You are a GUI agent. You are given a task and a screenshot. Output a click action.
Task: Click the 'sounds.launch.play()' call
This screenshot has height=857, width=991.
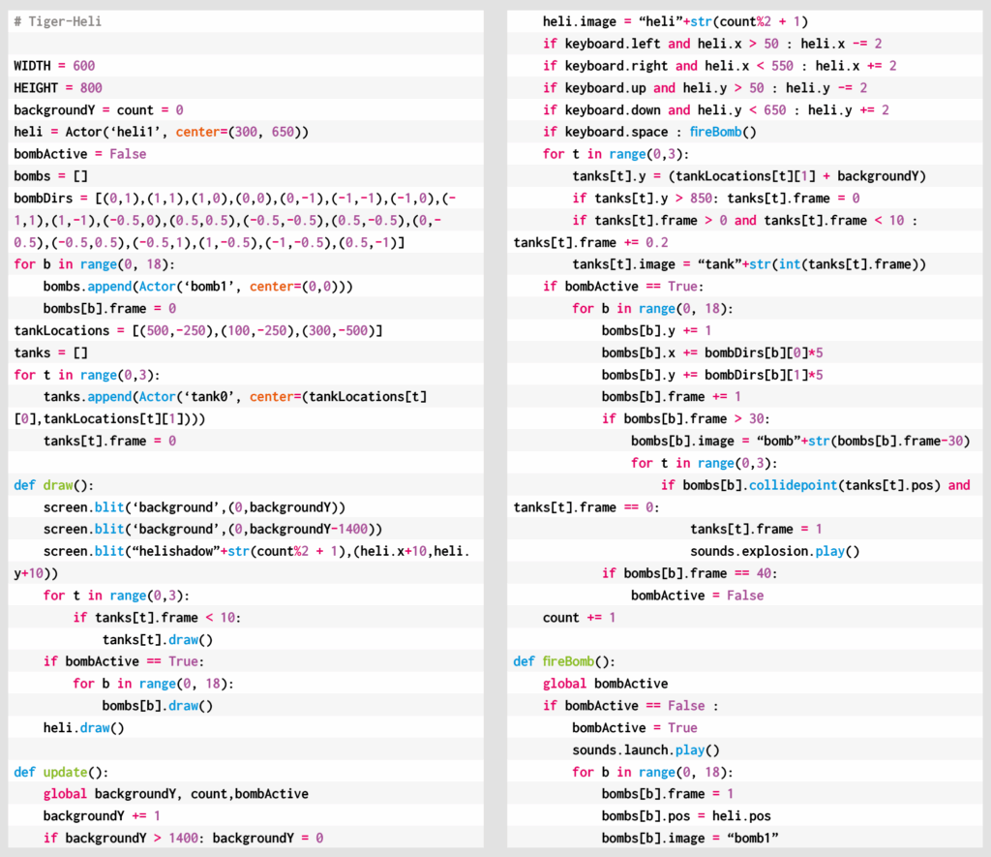pos(646,750)
